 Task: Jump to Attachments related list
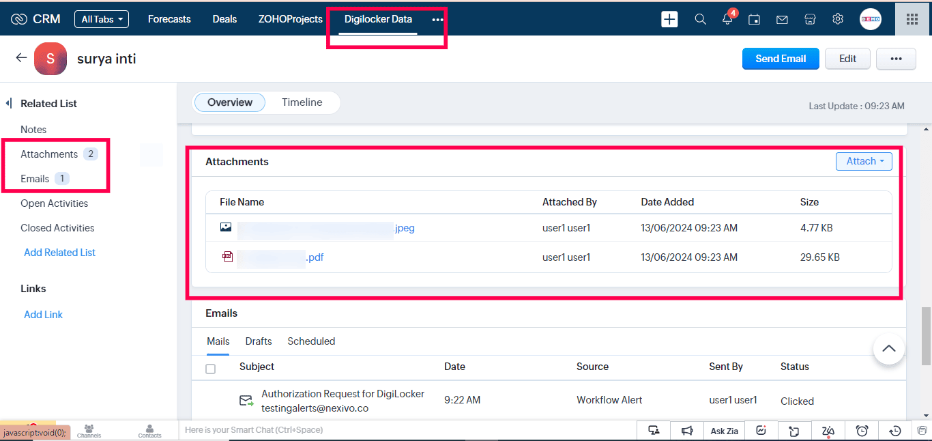coord(49,154)
